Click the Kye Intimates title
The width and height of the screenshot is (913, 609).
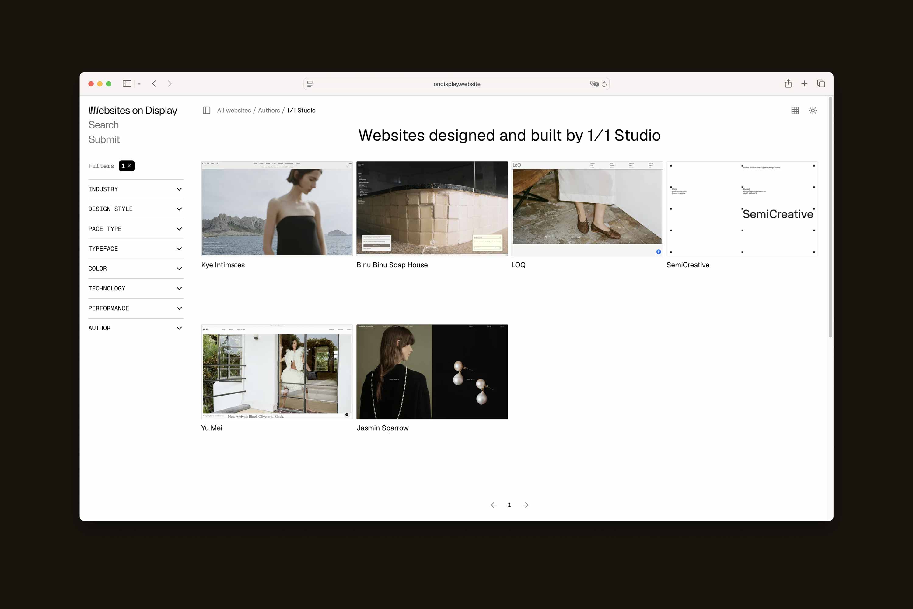click(223, 265)
